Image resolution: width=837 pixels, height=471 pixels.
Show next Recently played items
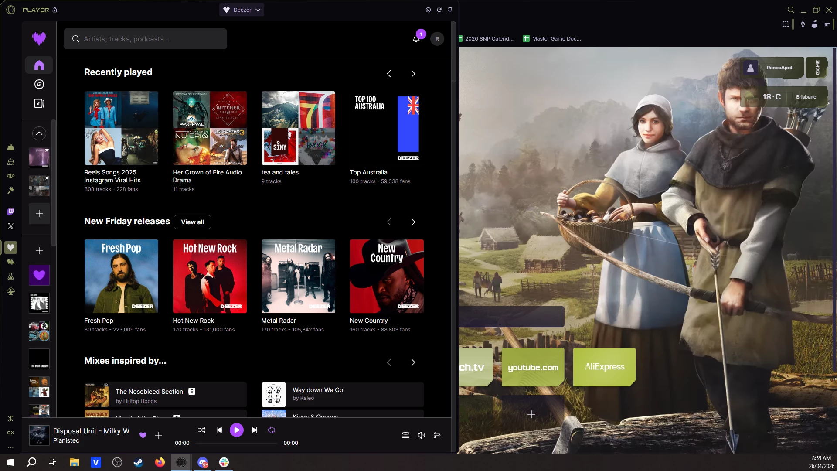click(x=413, y=74)
